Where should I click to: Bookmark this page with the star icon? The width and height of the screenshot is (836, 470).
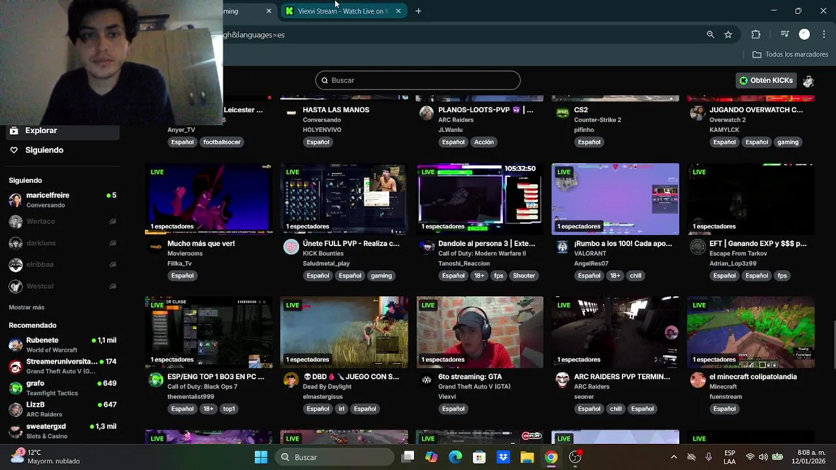point(728,35)
